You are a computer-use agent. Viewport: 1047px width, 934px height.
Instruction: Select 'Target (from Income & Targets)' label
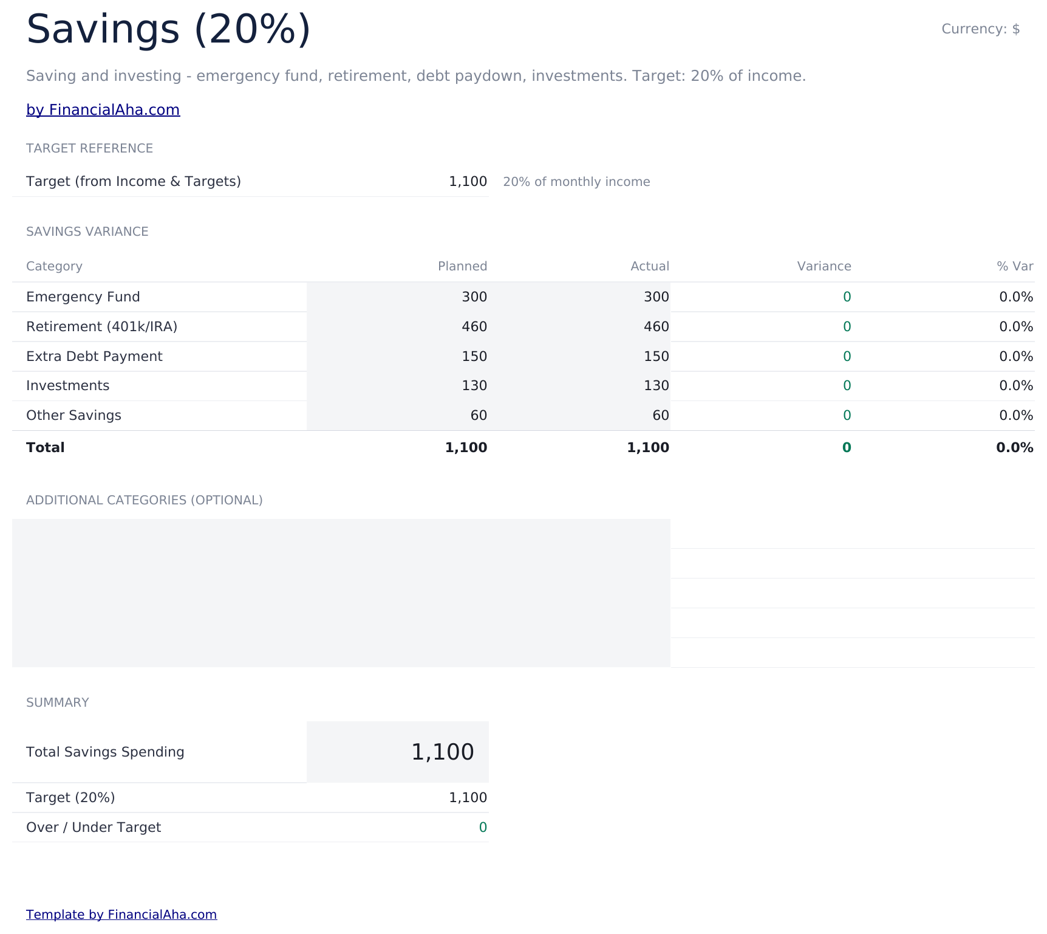tap(134, 182)
